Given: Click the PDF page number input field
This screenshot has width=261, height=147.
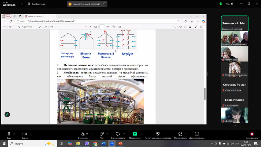Looking at the screenshot, I should click(x=102, y=27).
